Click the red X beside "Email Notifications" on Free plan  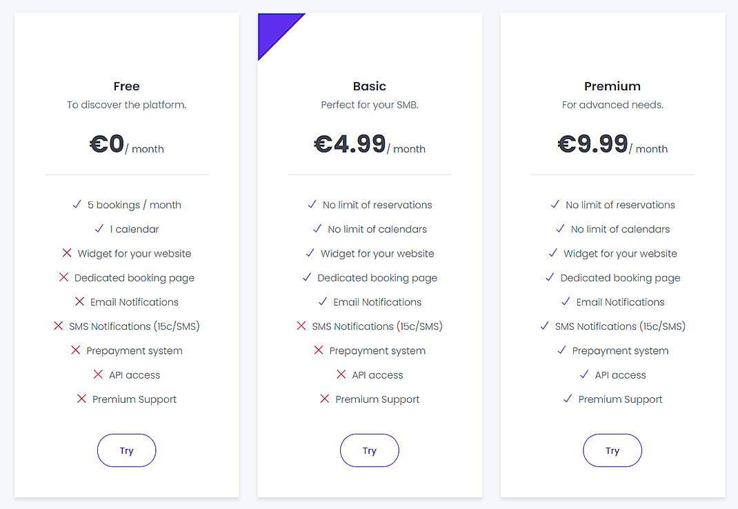[x=81, y=301]
